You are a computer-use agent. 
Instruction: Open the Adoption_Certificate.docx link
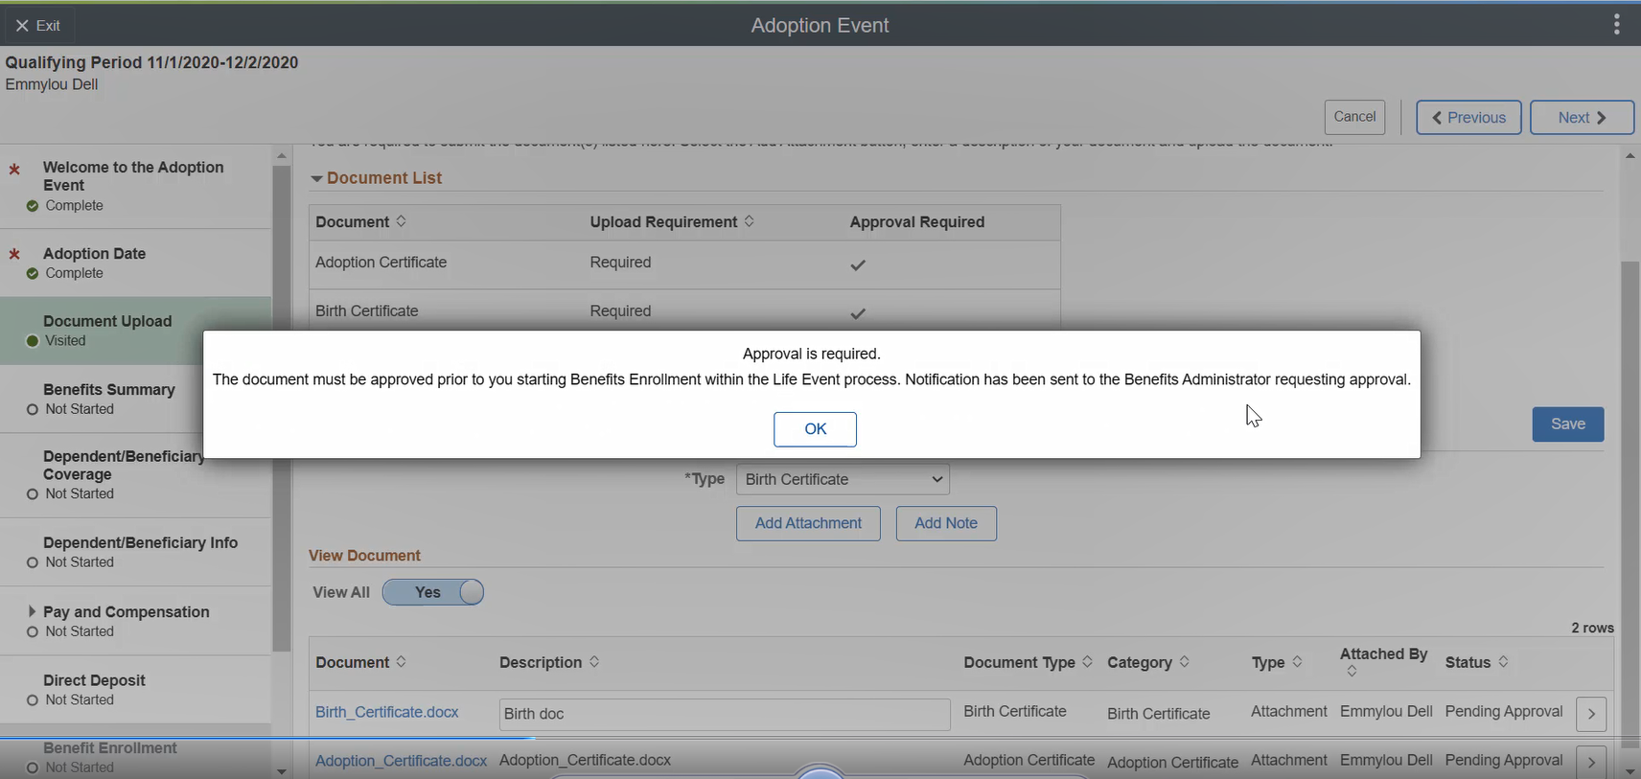[x=402, y=761]
